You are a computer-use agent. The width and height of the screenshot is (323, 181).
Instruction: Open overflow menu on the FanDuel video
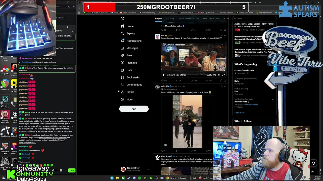[222, 45]
